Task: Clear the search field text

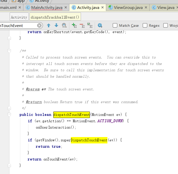Action: coord(39,25)
